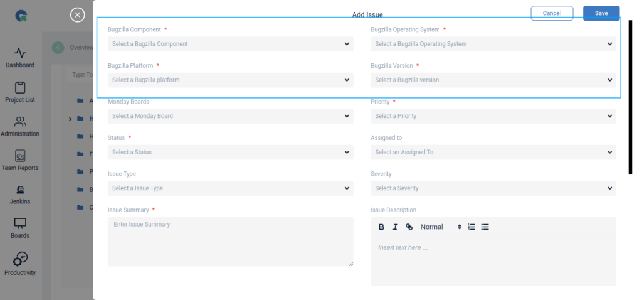Viewport: 642px width, 300px height.
Task: Open Team Reports in the sidebar
Action: tap(20, 160)
